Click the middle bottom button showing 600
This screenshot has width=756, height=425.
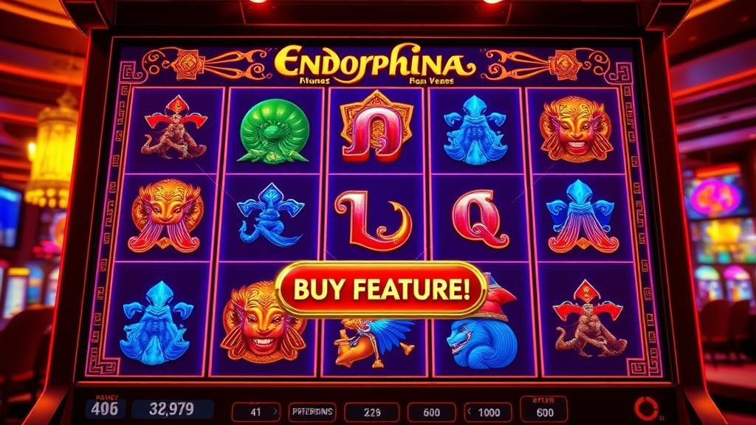(431, 412)
